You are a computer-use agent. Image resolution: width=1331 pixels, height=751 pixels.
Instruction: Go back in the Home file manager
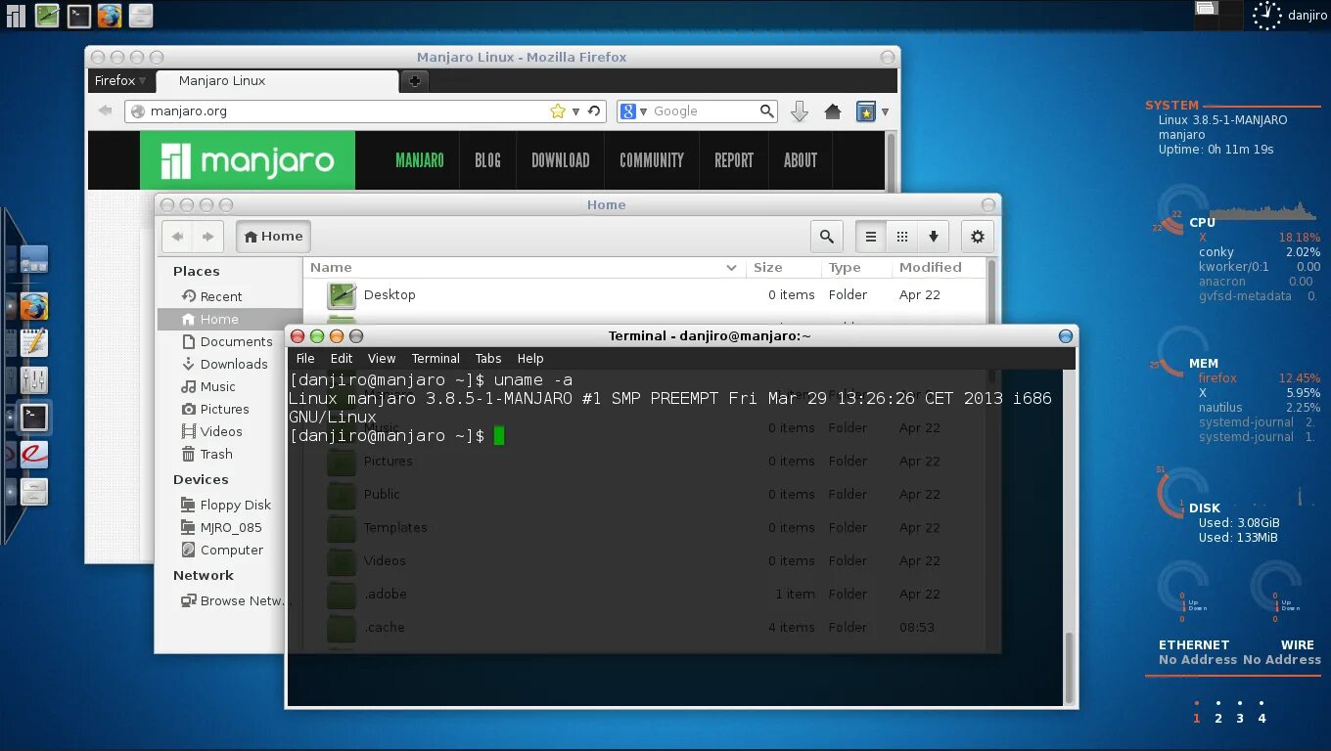tap(177, 236)
